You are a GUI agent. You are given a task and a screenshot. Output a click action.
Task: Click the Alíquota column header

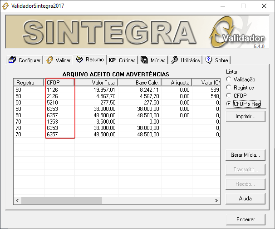point(177,83)
